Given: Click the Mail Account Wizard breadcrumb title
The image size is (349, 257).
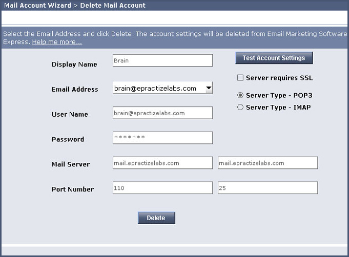Looking at the screenshot, I should tap(37, 5).
